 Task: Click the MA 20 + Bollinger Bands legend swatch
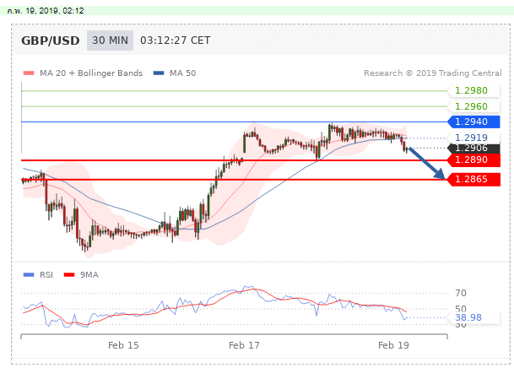29,73
